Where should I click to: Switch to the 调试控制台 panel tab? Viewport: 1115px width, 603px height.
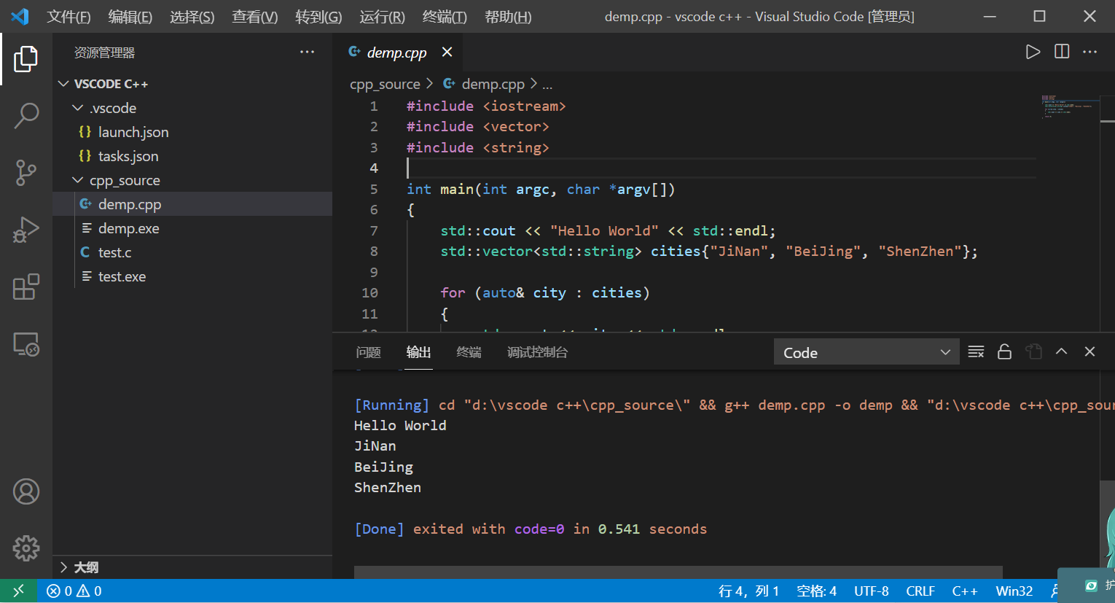[x=537, y=352]
